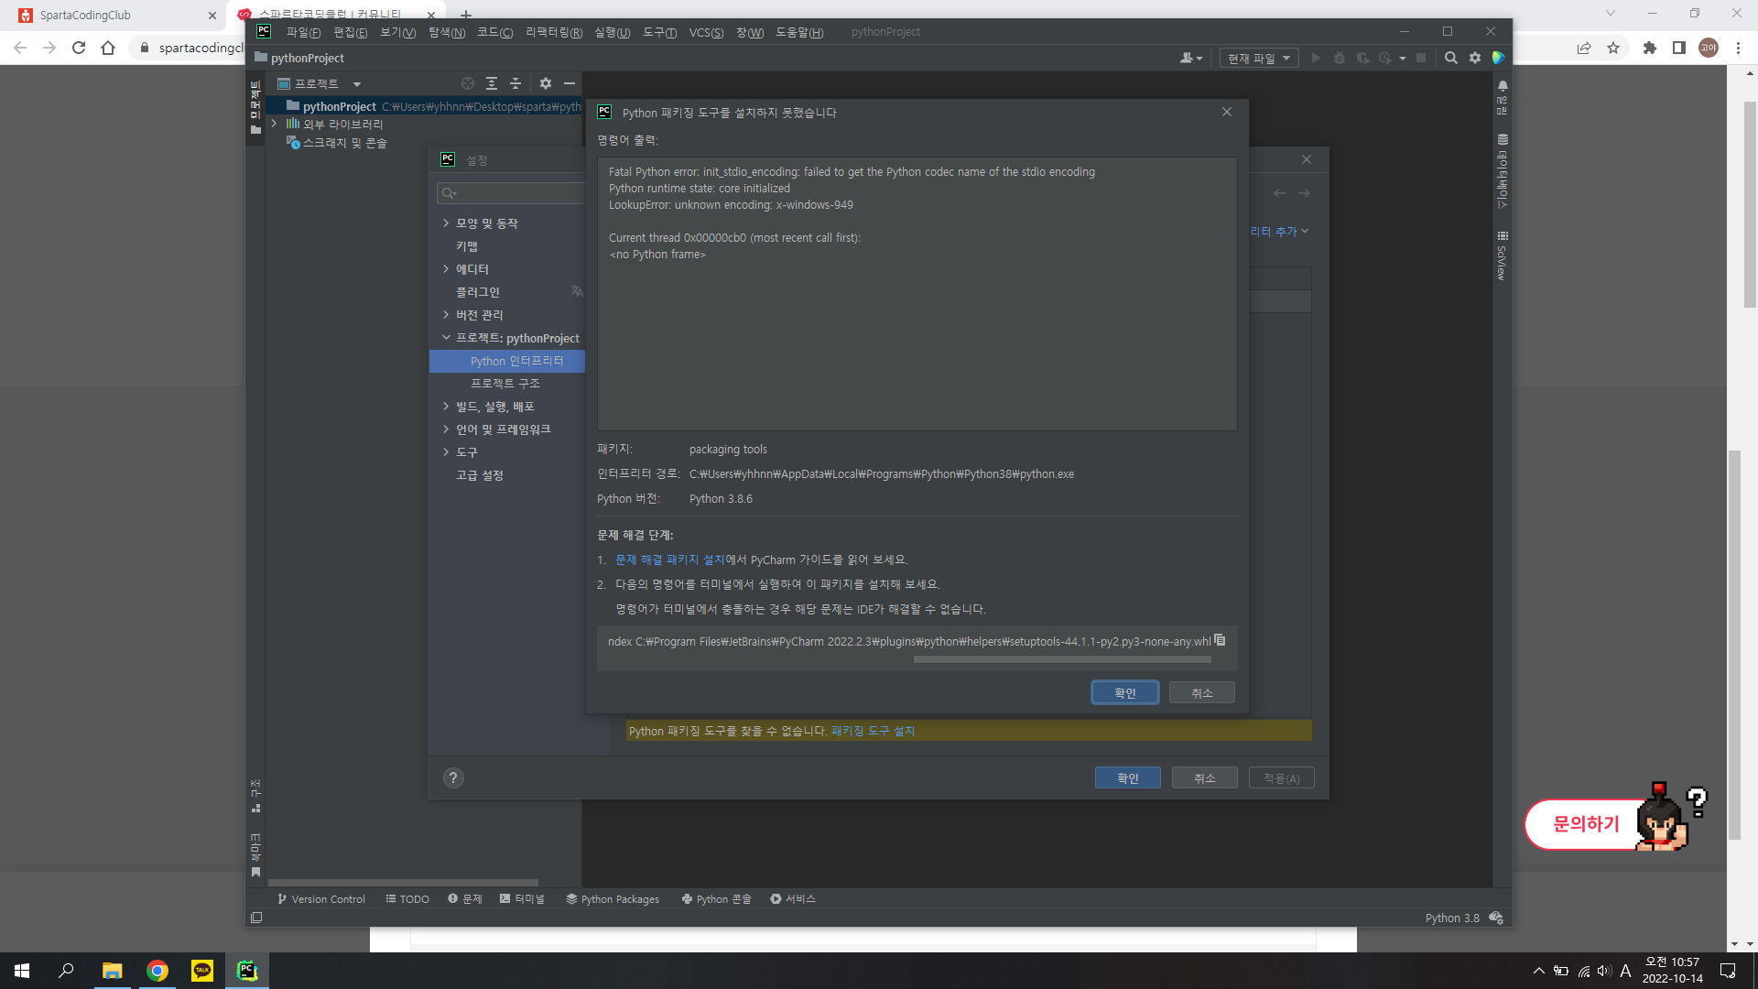Open the 현재 파일 run configuration dropdown
Viewport: 1758px width, 989px height.
[1259, 58]
